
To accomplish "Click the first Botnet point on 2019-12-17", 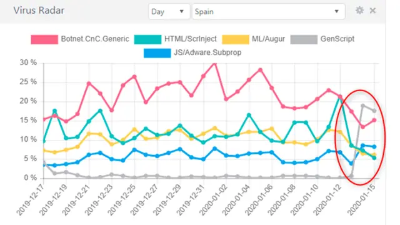I will [44, 119].
